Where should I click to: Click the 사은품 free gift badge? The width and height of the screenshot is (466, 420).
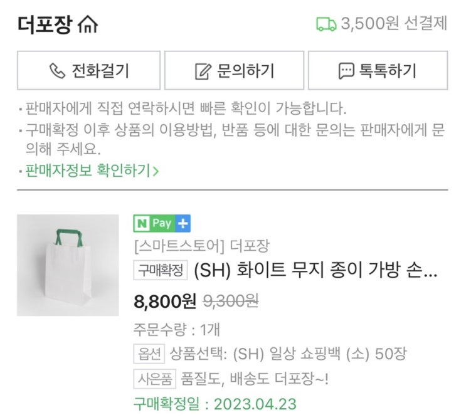pyautogui.click(x=154, y=379)
